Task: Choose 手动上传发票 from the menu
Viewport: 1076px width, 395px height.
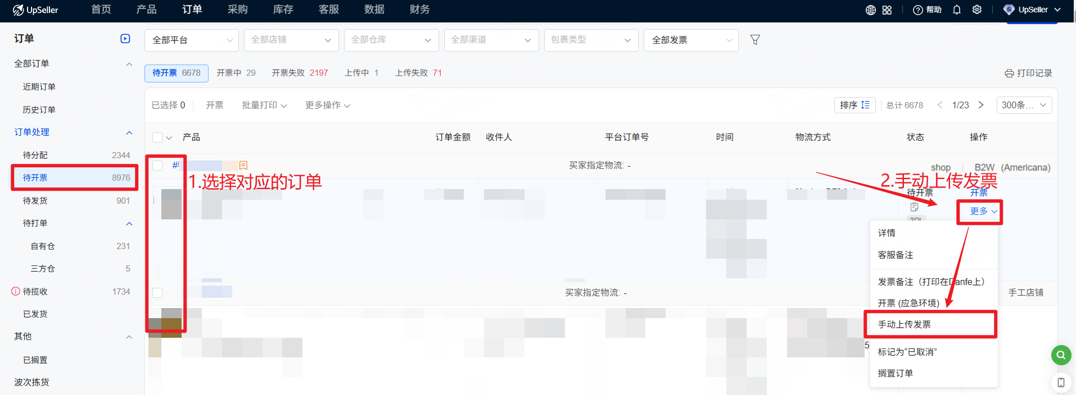Action: [x=905, y=324]
